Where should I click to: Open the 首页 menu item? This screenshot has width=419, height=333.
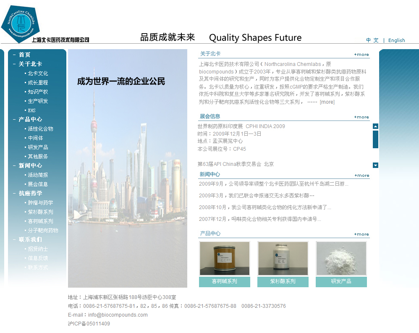tap(25, 55)
